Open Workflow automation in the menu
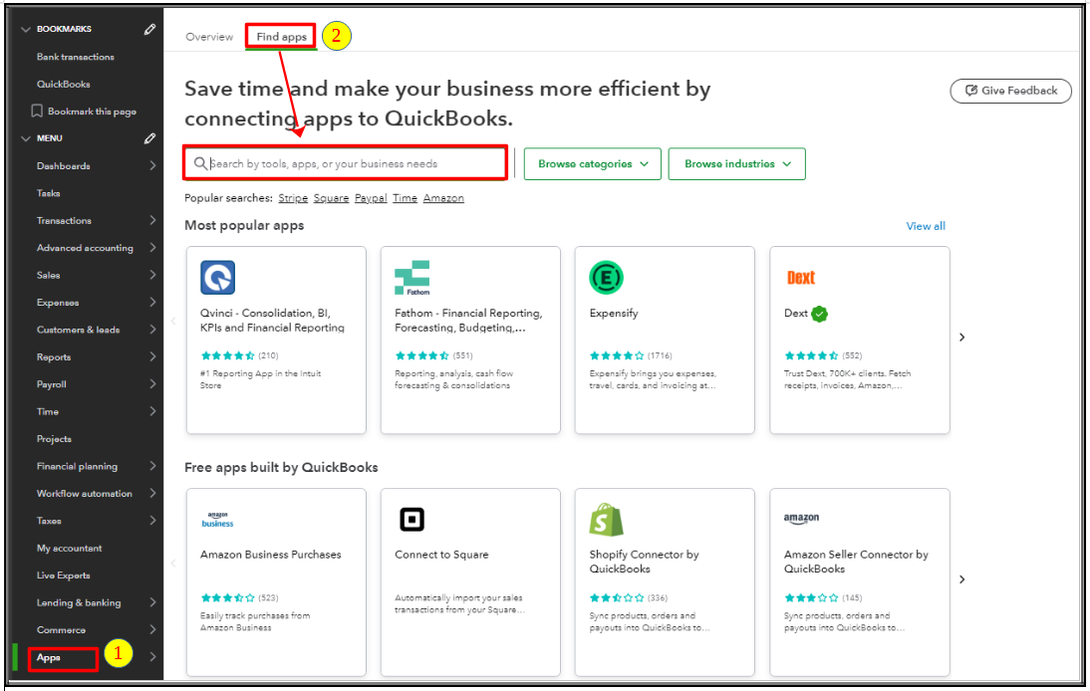This screenshot has height=691, width=1090. coord(84,494)
